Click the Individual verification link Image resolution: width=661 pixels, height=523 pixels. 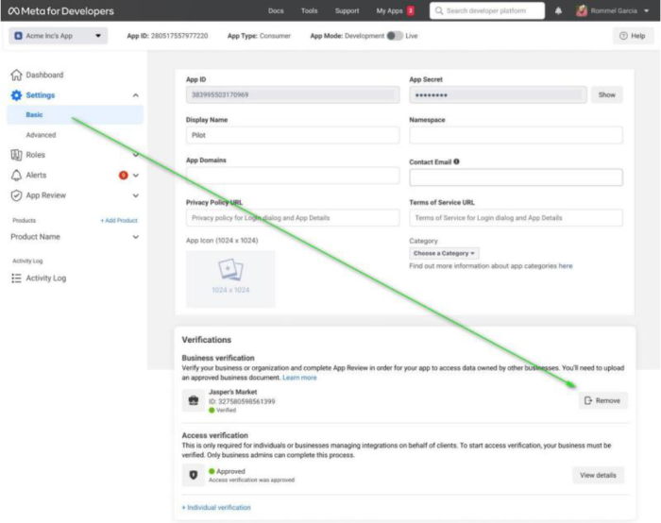coord(216,507)
